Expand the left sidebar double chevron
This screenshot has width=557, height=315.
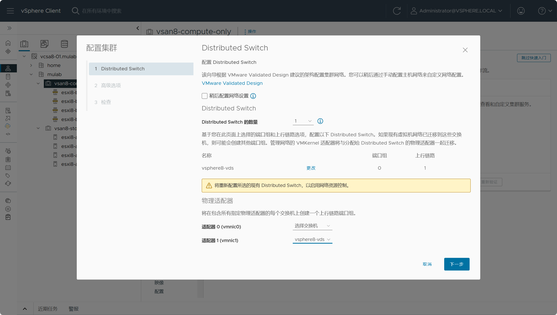9,28
